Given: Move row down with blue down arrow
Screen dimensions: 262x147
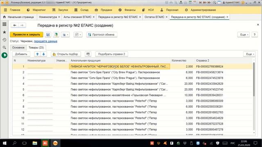Looking at the screenshot, I should coord(44,54).
